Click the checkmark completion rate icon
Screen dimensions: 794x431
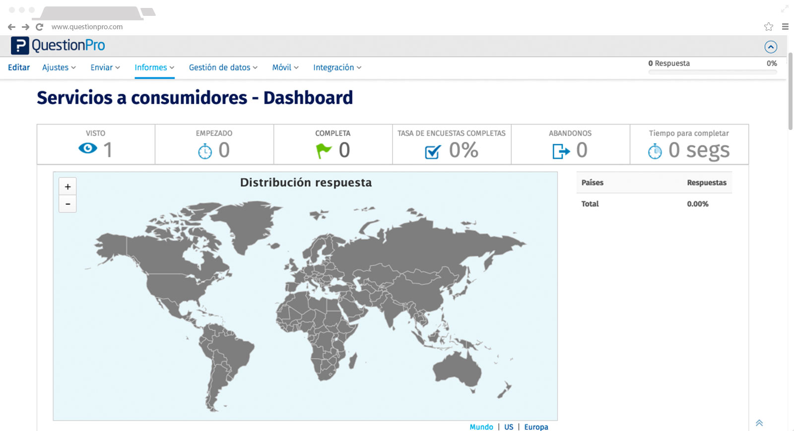tap(432, 151)
